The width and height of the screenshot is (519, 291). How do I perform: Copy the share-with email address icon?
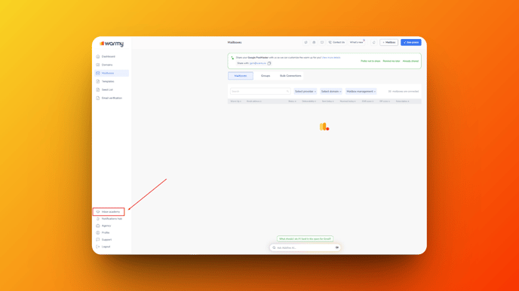point(269,63)
